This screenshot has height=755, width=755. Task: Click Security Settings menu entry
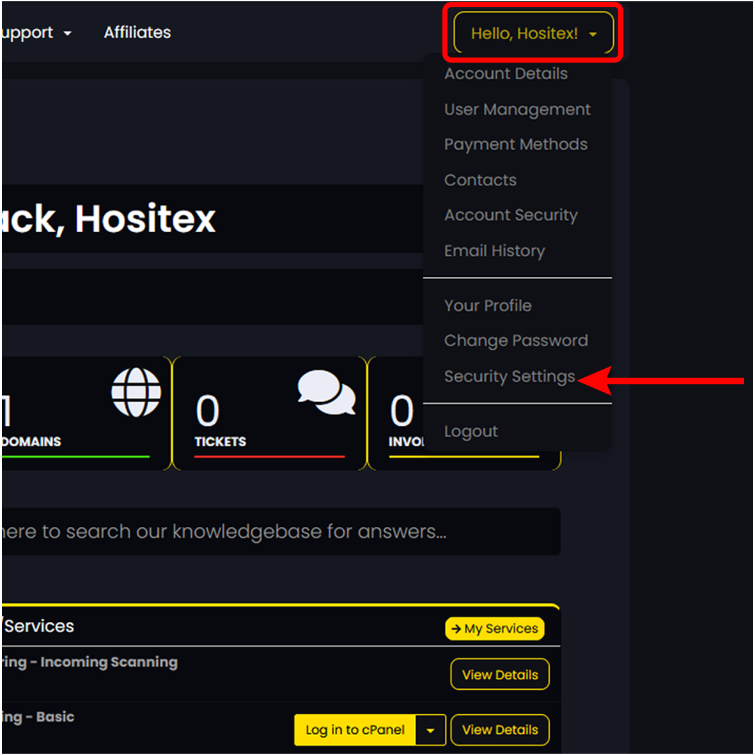click(510, 377)
